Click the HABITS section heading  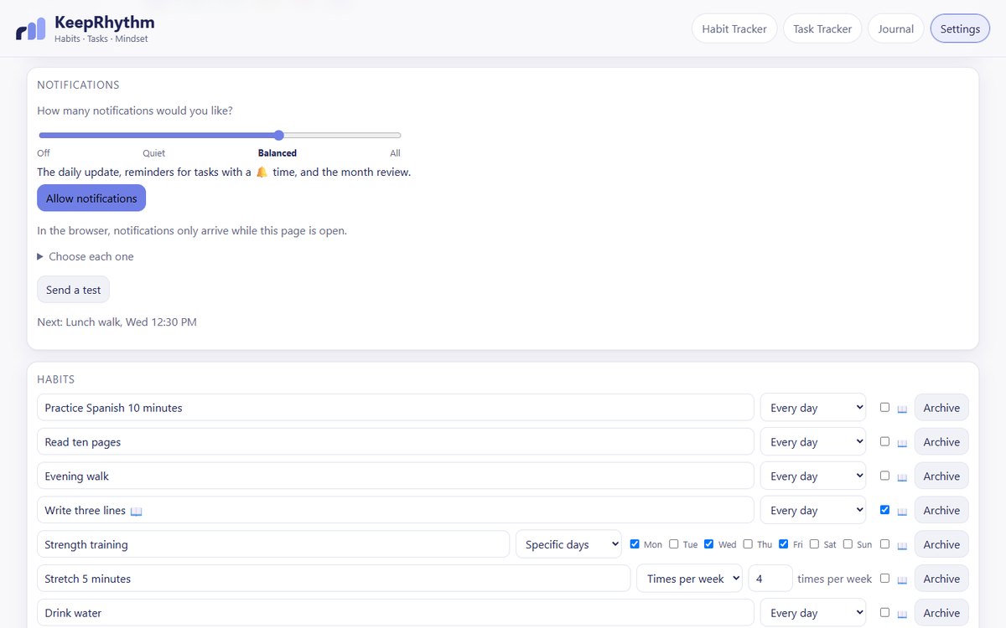(x=56, y=379)
